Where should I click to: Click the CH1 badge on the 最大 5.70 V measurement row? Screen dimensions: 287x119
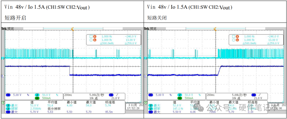click(x=8, y=112)
